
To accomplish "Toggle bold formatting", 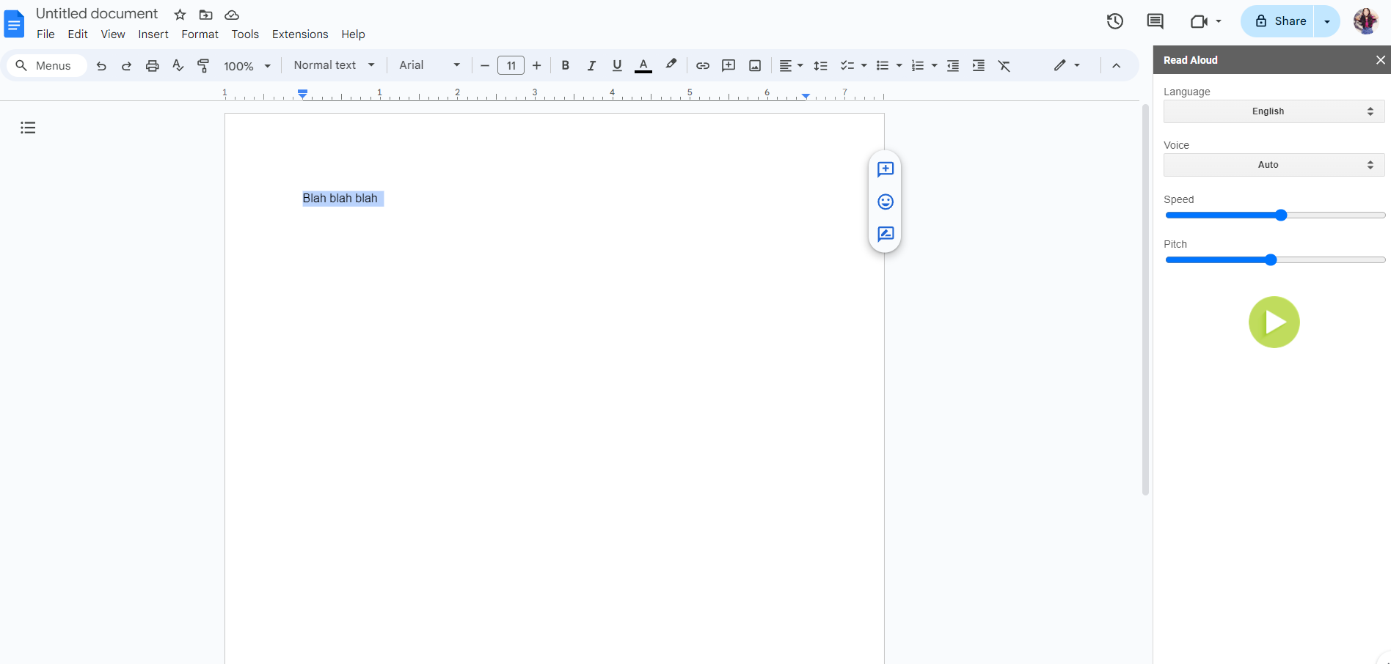I will pyautogui.click(x=565, y=66).
